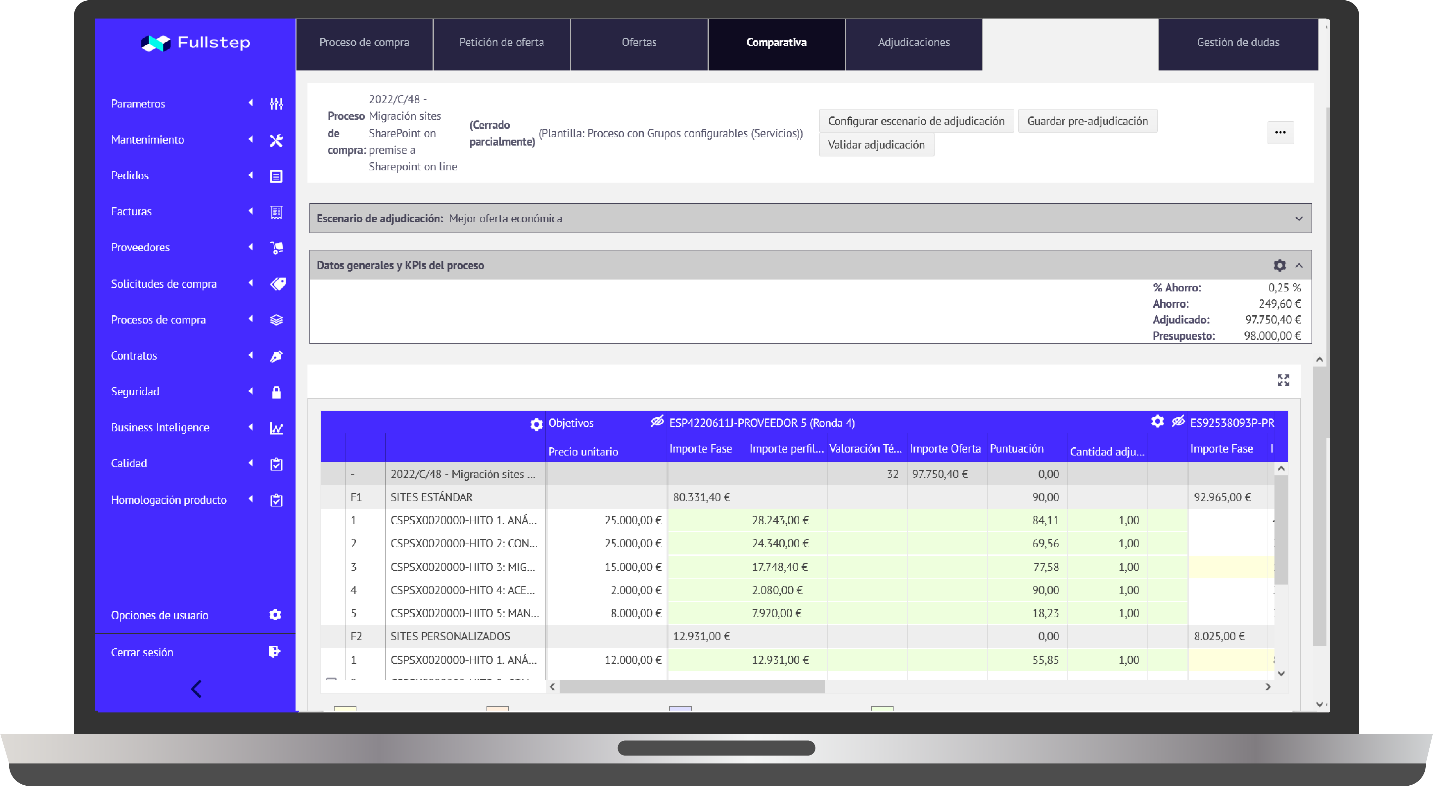Open settings gear in KPIs panel
Screen dimensions: 1433x786
tap(1279, 265)
